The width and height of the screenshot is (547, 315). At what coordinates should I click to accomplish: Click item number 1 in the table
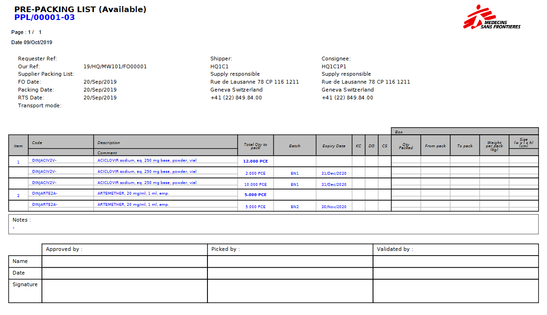18,162
